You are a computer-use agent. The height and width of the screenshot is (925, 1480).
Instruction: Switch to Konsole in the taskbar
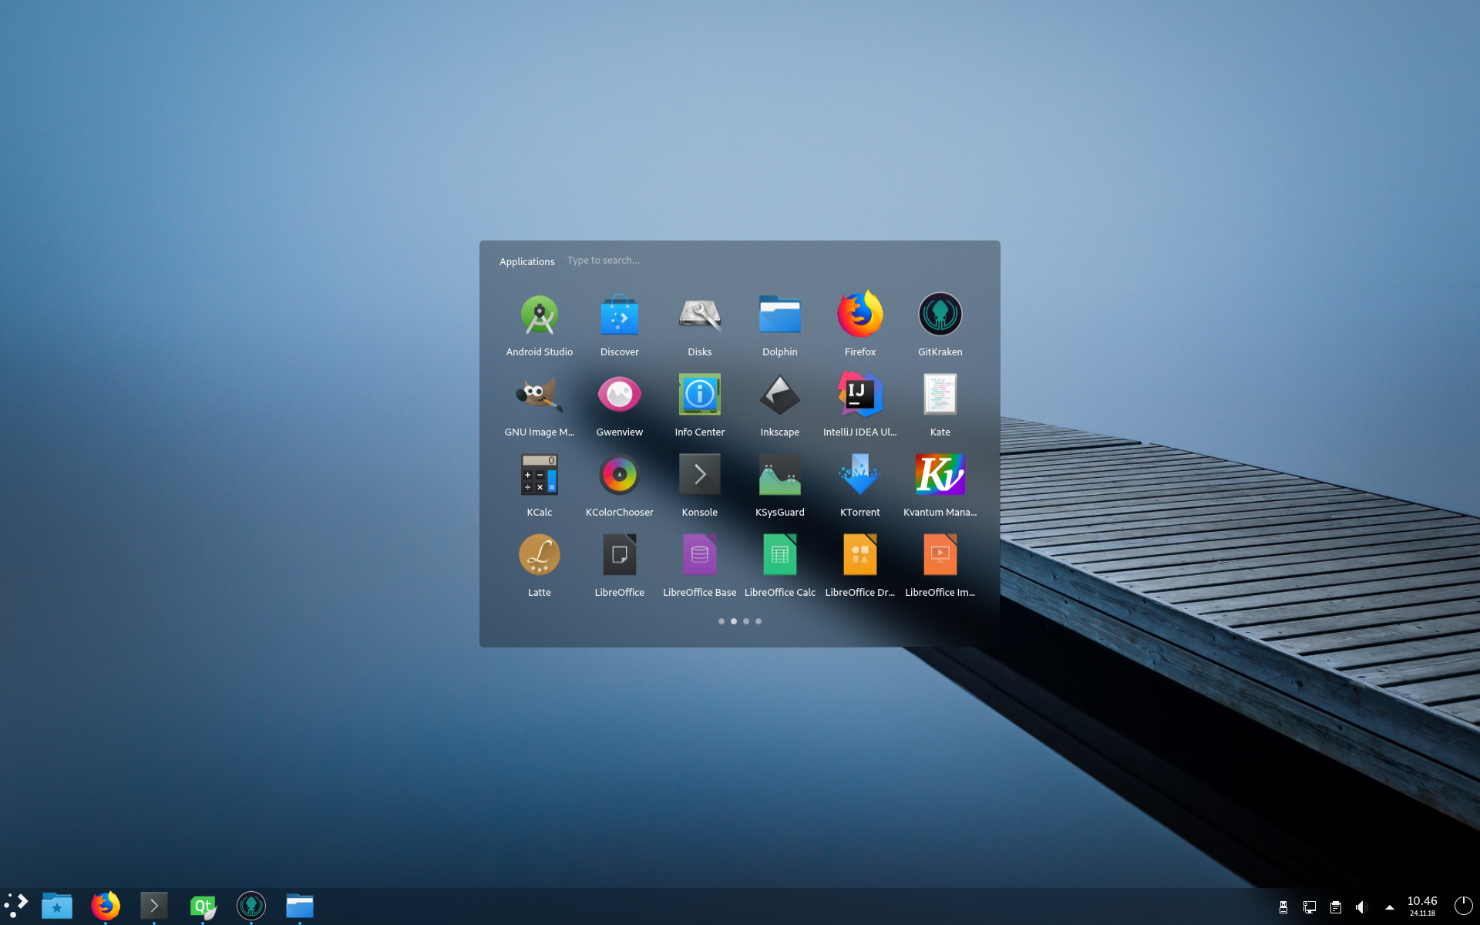154,906
